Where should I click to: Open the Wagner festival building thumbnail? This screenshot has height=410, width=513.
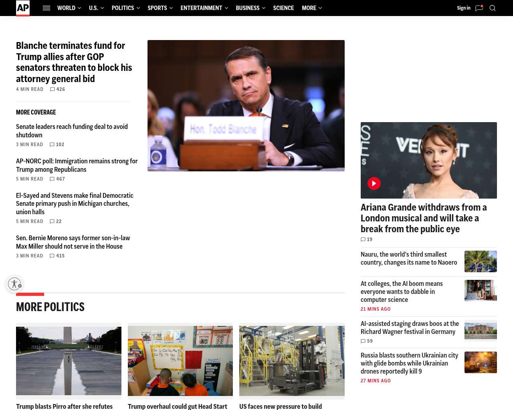pos(481,331)
